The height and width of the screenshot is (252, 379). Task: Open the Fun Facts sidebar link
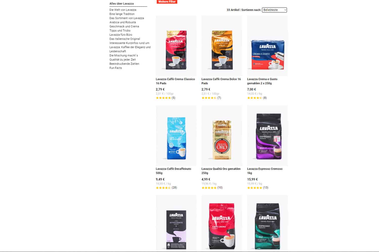(x=115, y=68)
